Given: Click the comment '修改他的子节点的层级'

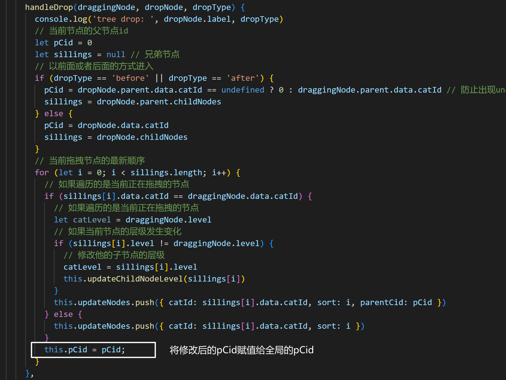Looking at the screenshot, I should coord(114,255).
